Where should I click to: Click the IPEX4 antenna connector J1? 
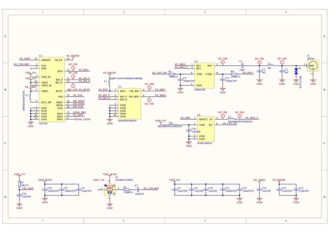click(x=313, y=66)
